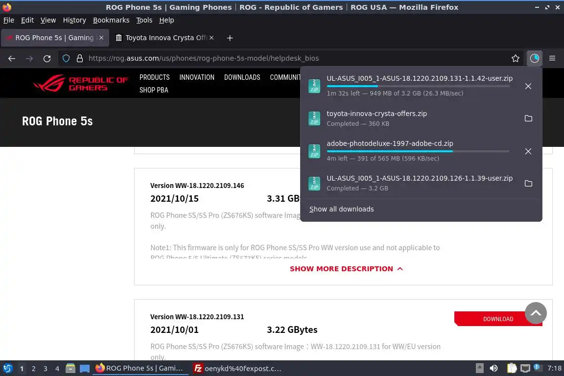Open the Tools menu
564x376 pixels.
click(144, 20)
